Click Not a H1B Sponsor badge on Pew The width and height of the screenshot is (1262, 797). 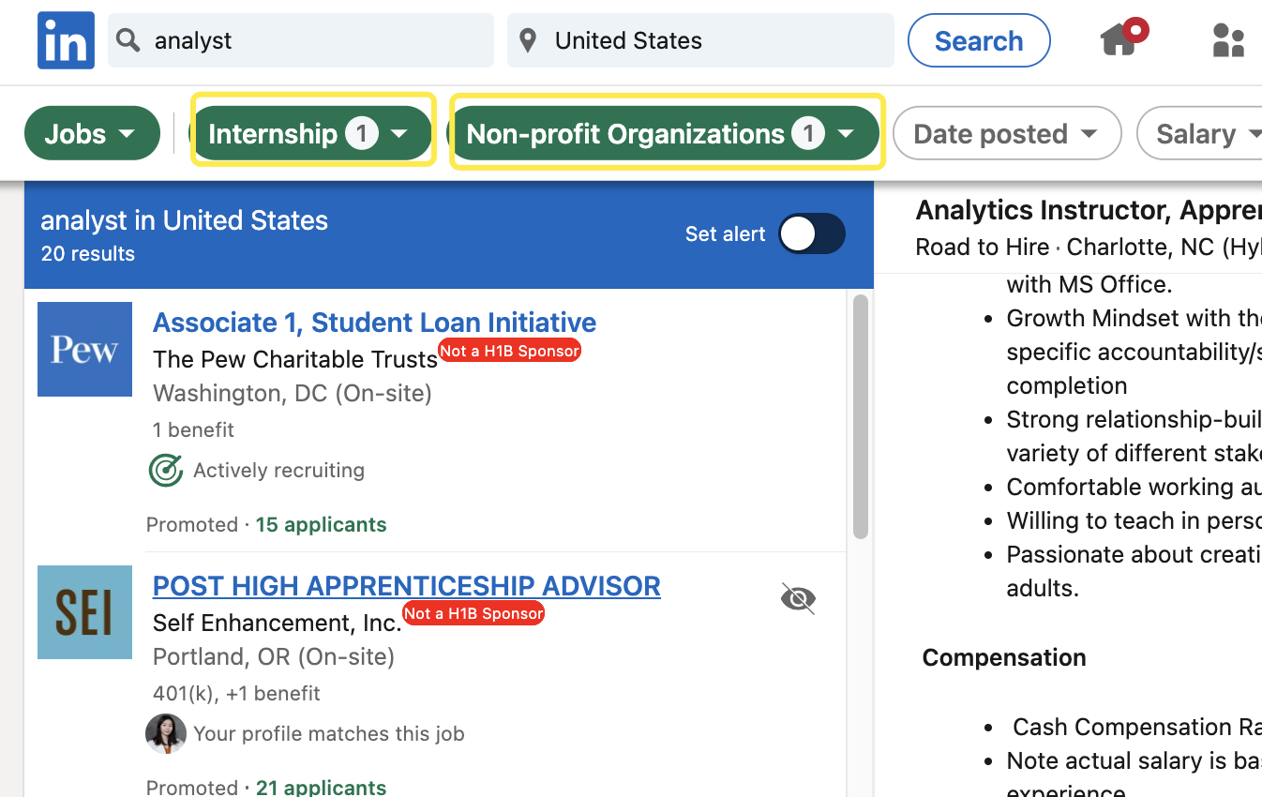pos(510,351)
